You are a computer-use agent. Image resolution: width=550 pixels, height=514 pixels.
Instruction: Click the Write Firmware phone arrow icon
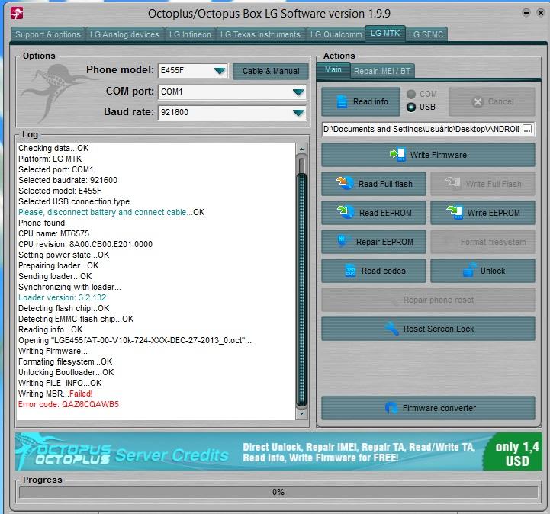coord(397,154)
